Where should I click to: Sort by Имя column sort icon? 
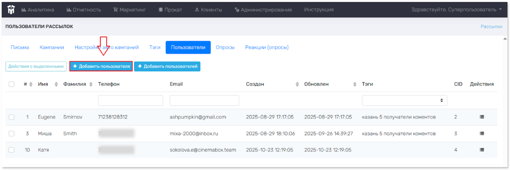click(x=56, y=84)
